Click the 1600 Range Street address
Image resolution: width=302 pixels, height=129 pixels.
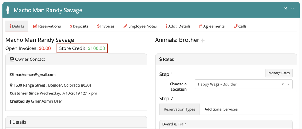pos(52,85)
